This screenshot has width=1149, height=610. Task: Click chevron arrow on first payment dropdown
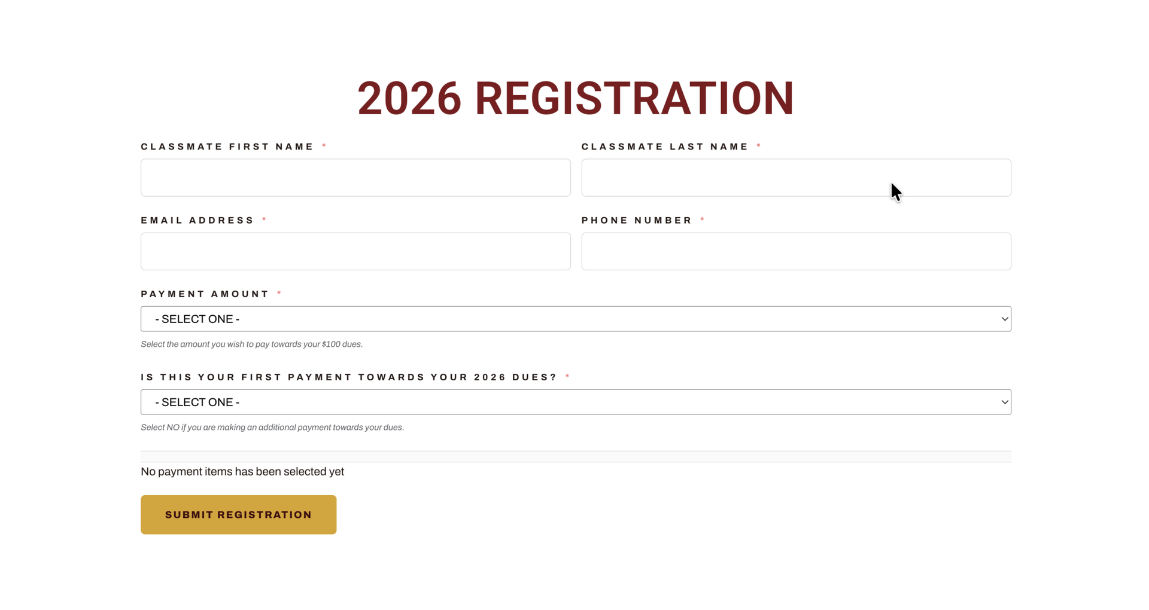(1005, 402)
